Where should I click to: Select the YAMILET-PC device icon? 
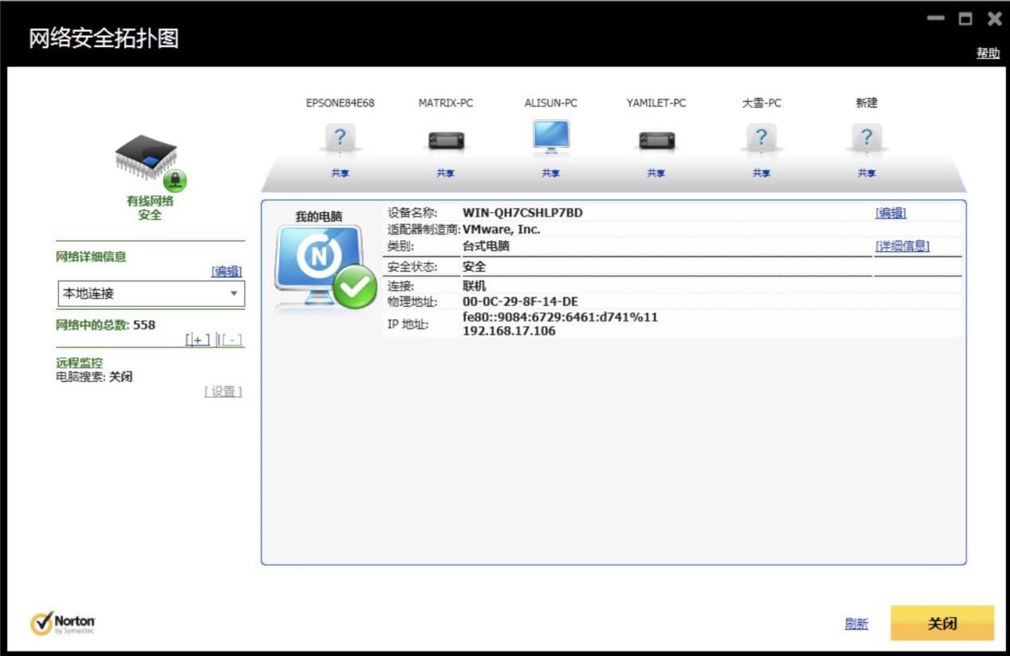click(x=656, y=141)
